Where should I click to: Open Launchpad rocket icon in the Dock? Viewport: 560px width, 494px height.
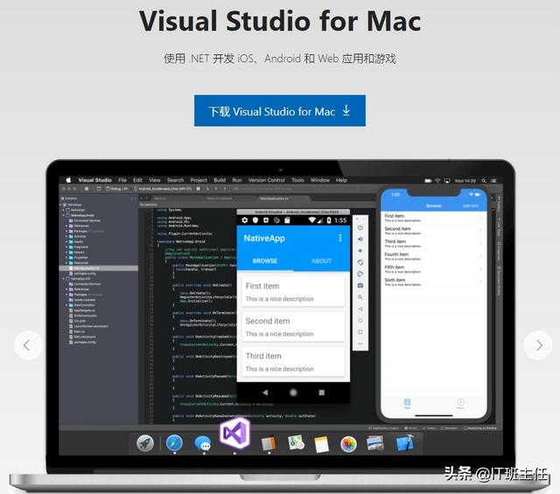coord(145,443)
